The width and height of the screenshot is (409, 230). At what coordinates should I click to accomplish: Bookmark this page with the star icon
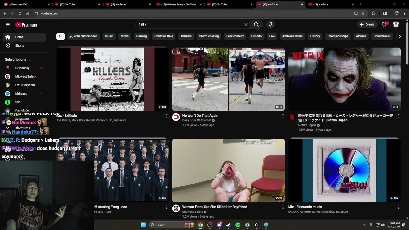[363, 13]
